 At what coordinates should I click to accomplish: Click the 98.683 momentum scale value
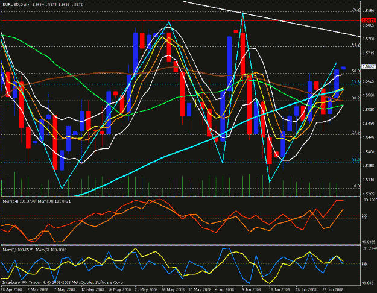click(x=368, y=283)
